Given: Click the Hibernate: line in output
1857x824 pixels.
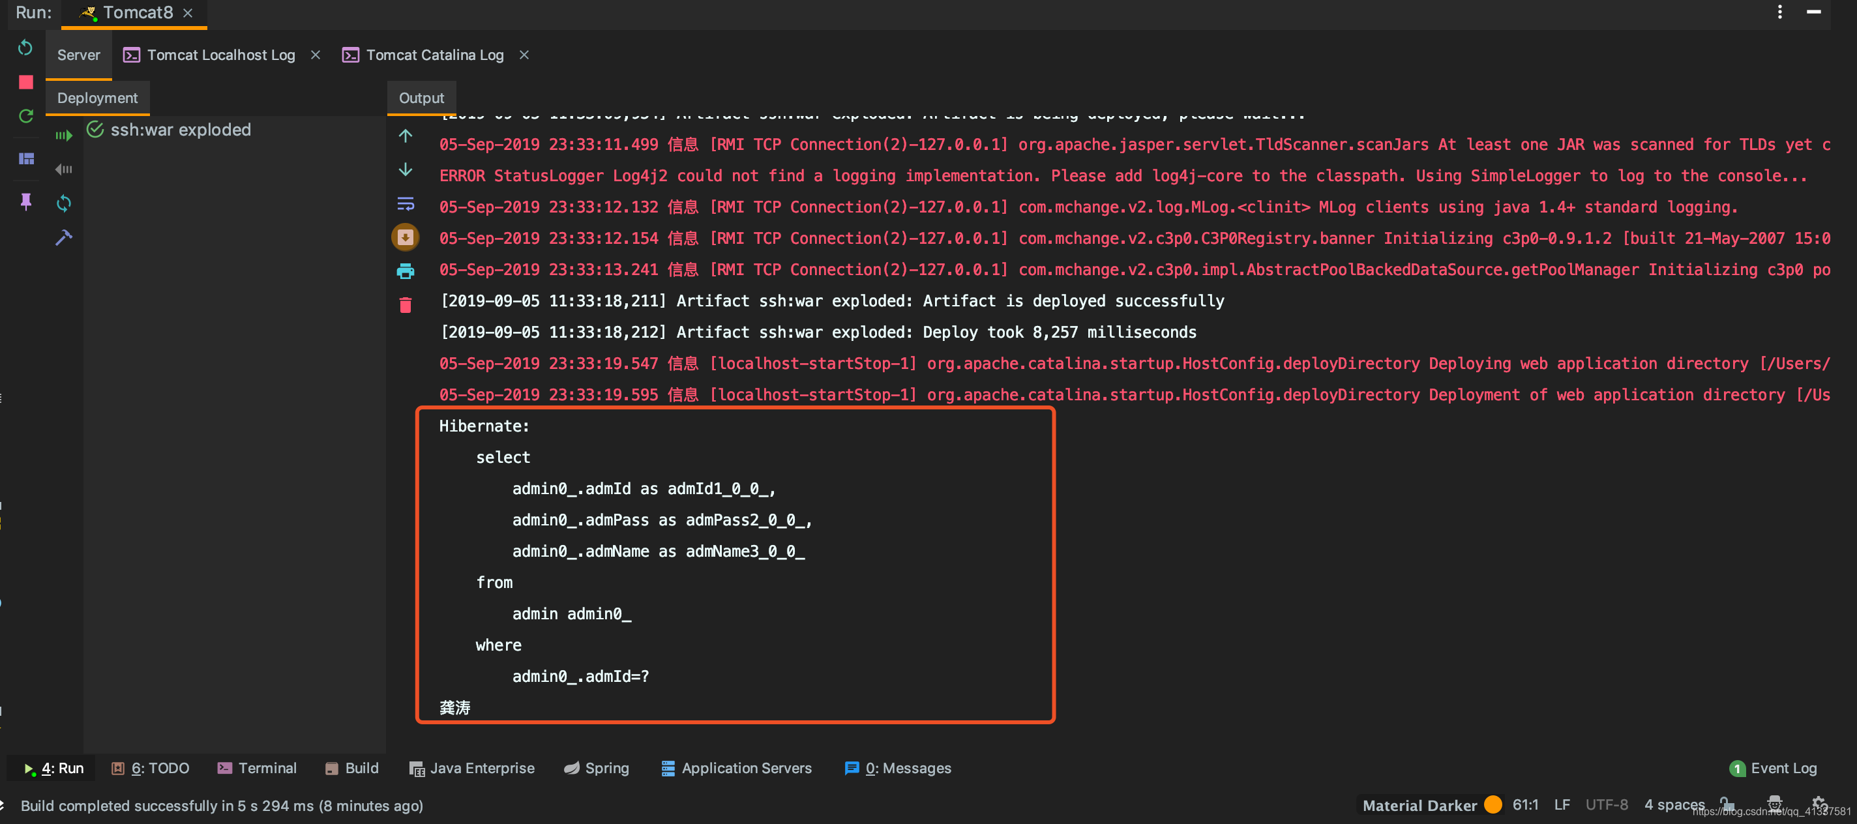Looking at the screenshot, I should [484, 426].
